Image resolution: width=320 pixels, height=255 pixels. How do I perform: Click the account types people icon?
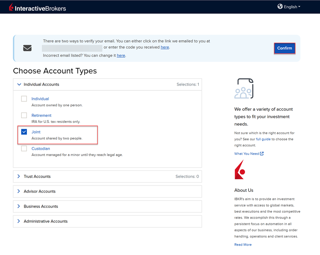[243, 88]
